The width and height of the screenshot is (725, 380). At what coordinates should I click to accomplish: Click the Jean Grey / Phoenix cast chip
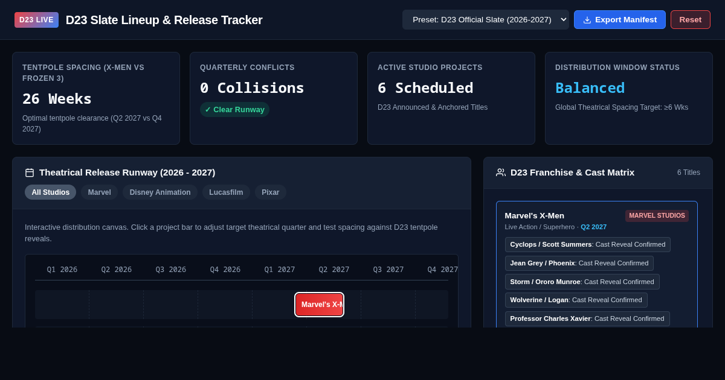(579, 263)
